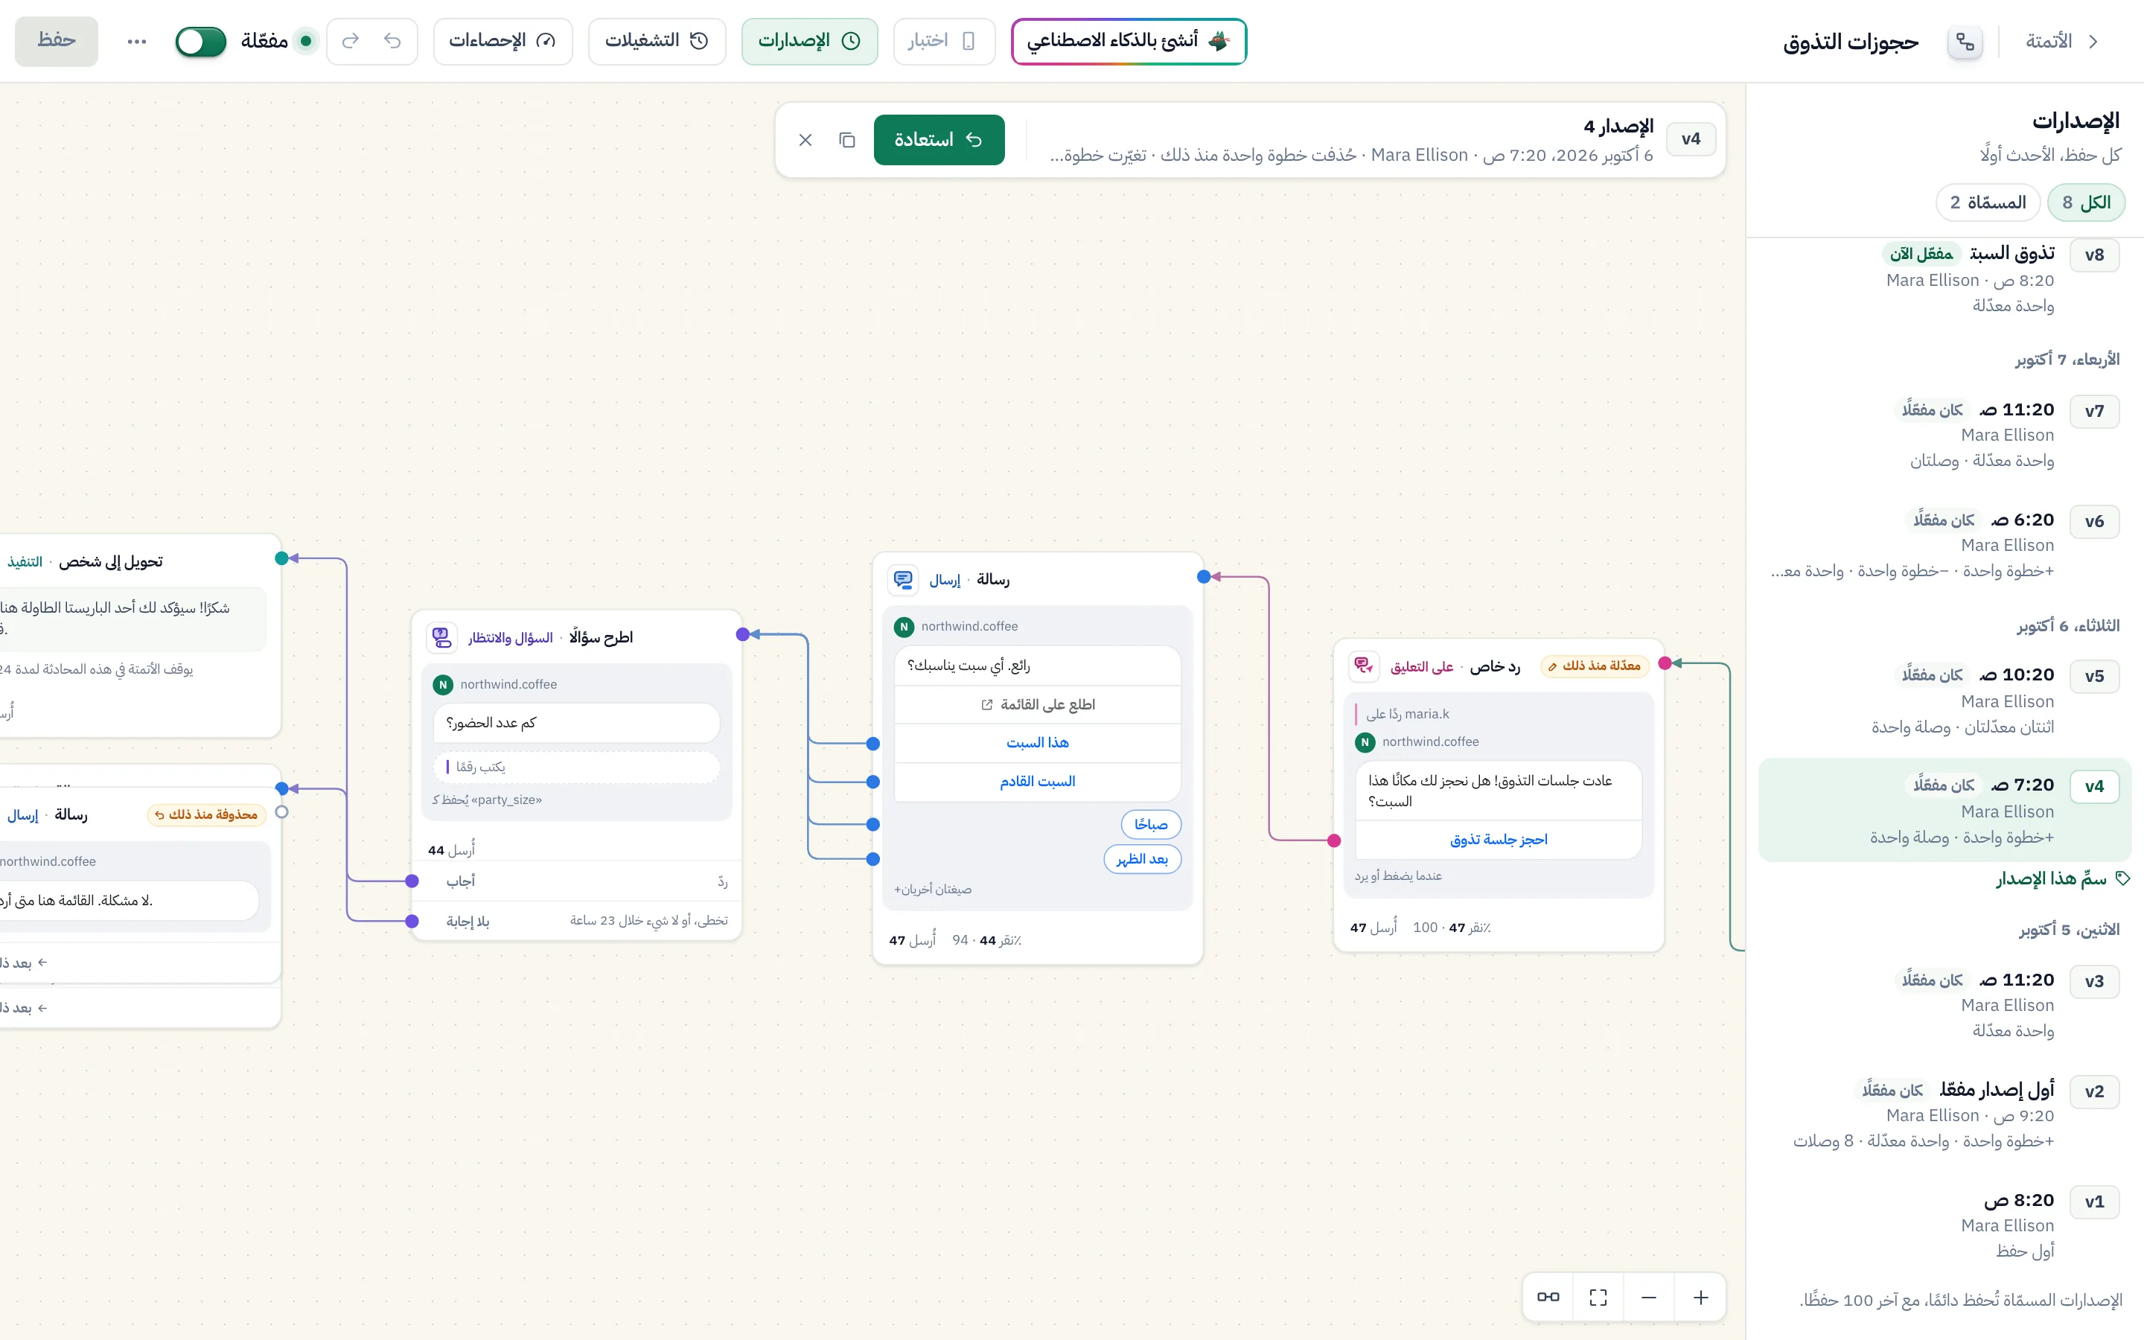Select version v1 أول حفظ
2144x1340 pixels.
point(1944,1225)
